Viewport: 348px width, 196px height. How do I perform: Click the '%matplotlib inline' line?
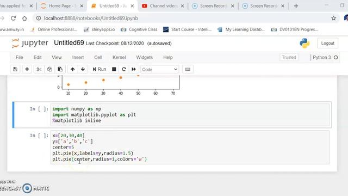(x=77, y=121)
